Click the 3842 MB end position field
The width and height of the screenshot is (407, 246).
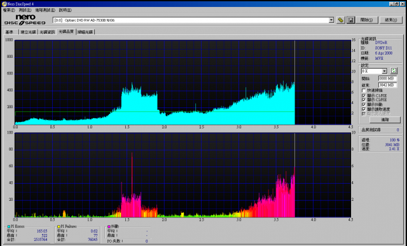click(x=387, y=85)
